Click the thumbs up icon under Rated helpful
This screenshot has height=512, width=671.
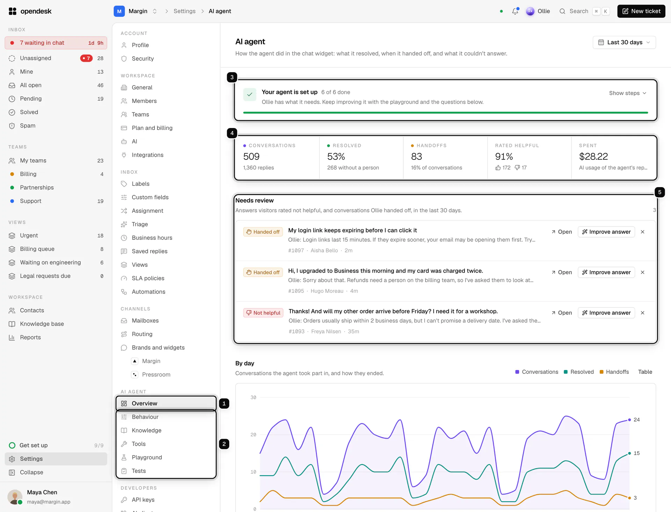pos(498,168)
